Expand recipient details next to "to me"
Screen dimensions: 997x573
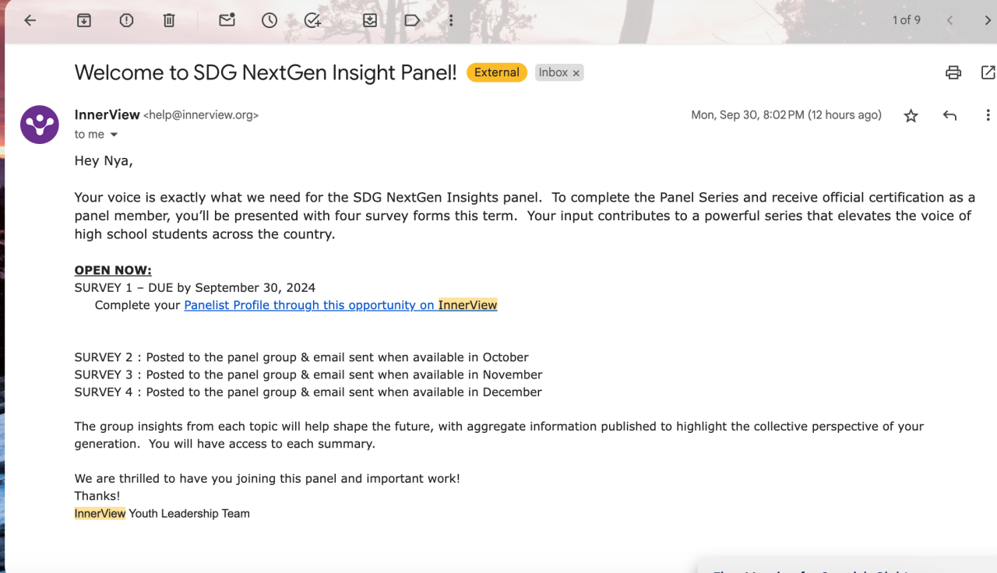[x=114, y=135]
